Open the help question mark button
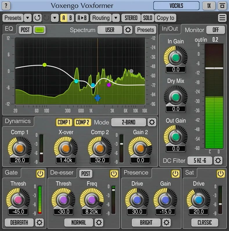The height and width of the screenshot is (231, 229). 6,6
